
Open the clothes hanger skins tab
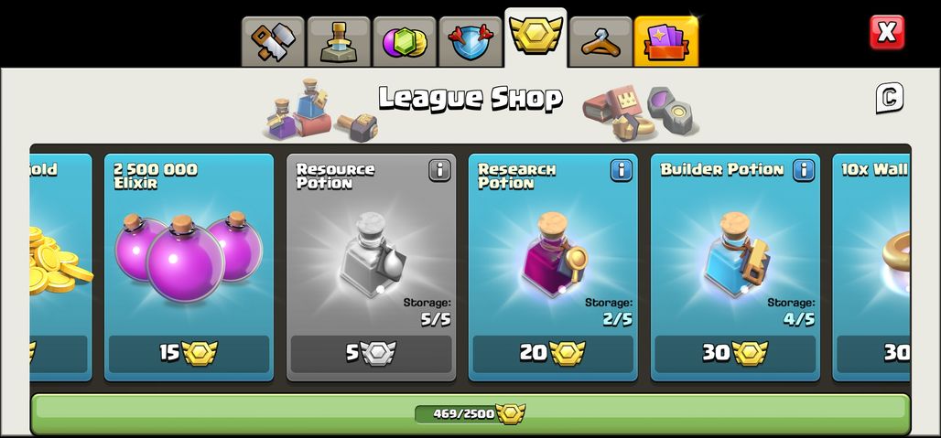[x=600, y=42]
